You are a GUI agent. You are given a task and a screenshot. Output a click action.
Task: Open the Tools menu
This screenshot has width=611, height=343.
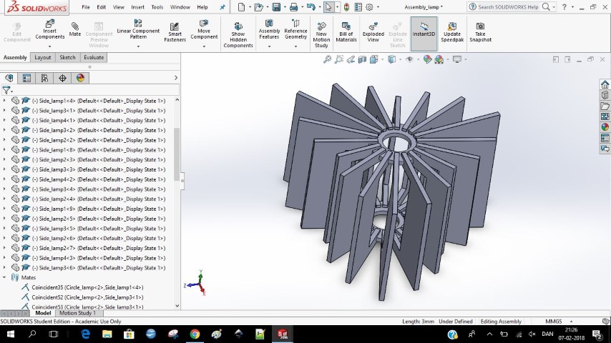click(157, 7)
